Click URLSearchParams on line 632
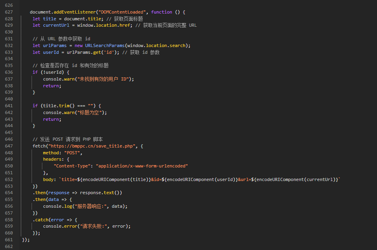Screen dimensions: 377x250 click(105, 45)
